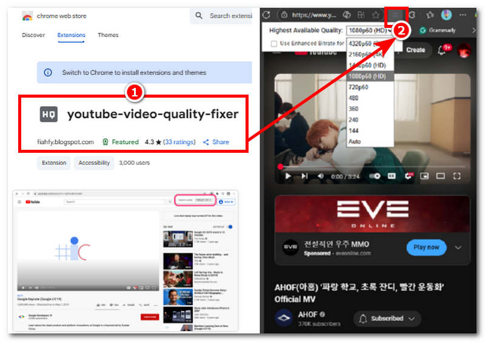The height and width of the screenshot is (342, 485).
Task: Click the HQ extension logo icon
Action: coord(48,114)
